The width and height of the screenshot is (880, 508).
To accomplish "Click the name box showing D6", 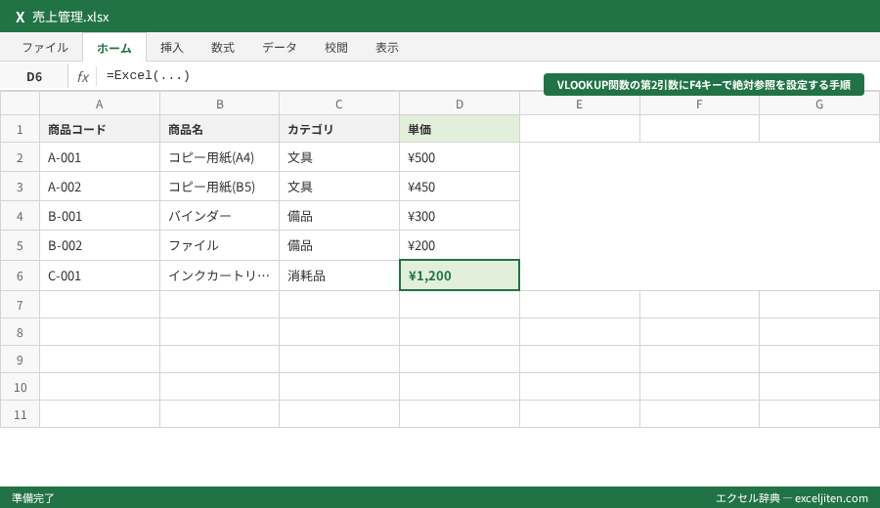I will point(34,76).
